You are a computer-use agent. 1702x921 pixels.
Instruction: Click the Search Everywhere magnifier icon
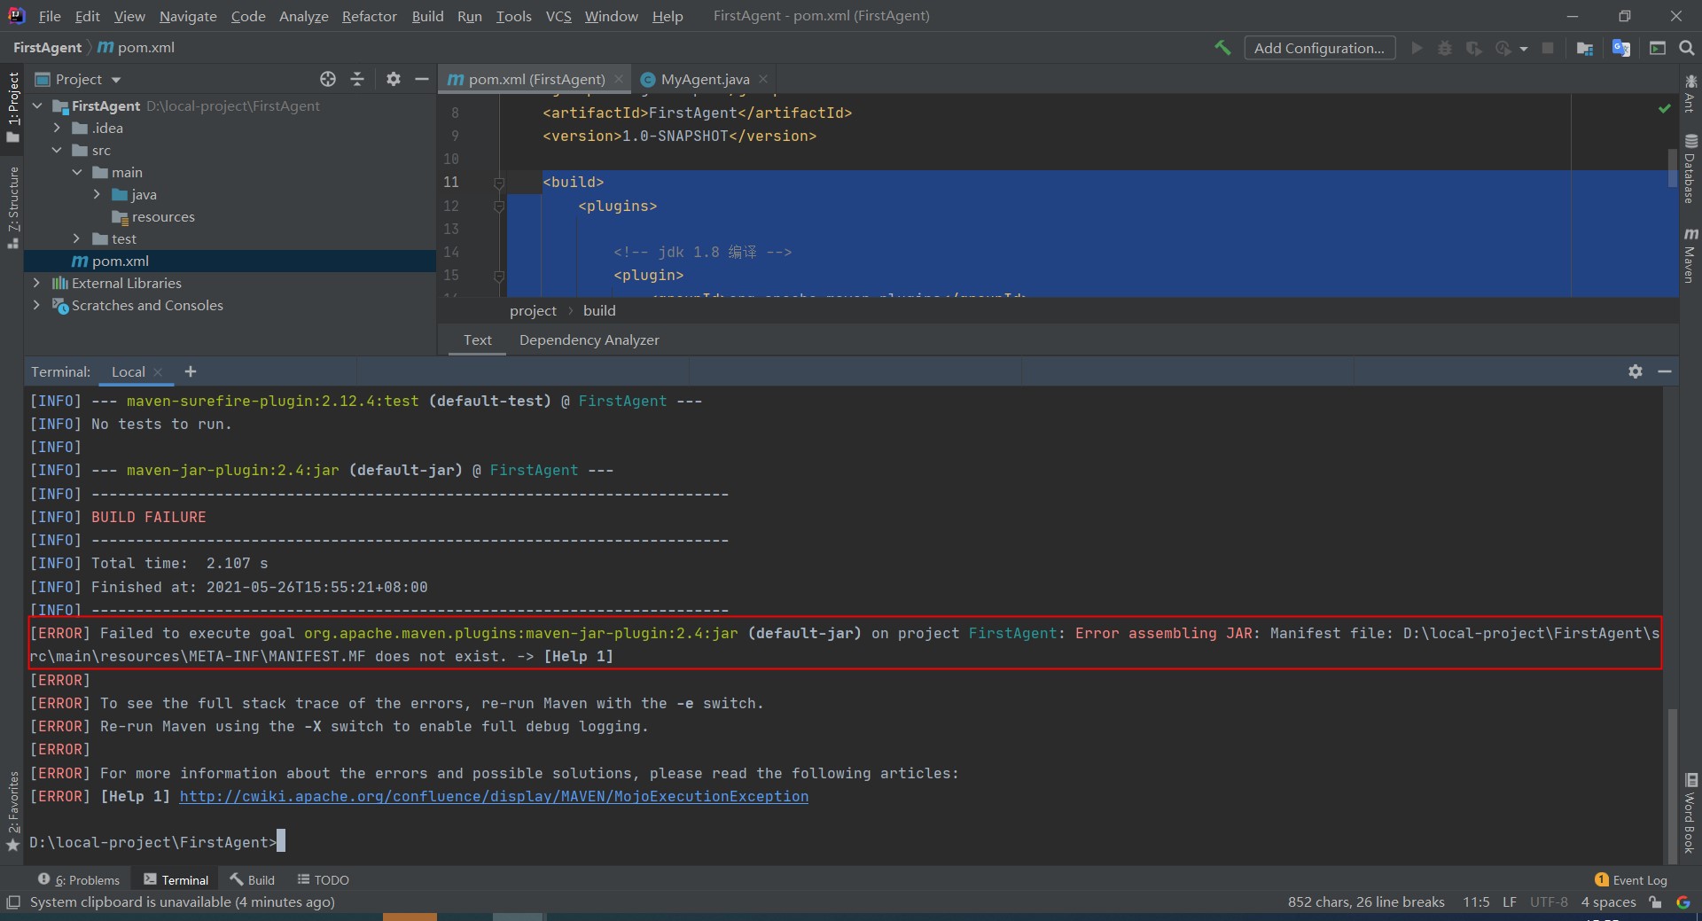(1687, 48)
